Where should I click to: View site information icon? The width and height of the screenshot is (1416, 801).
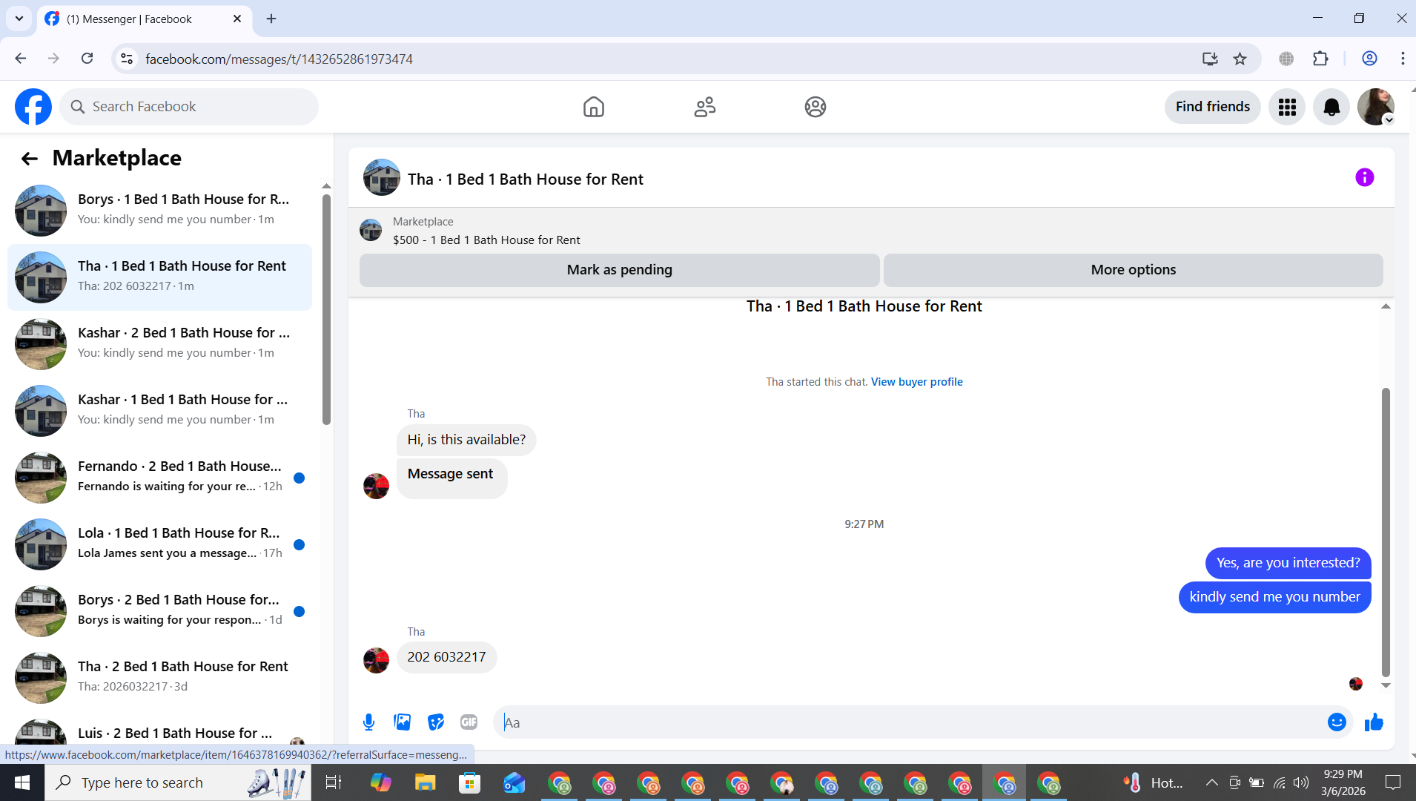(x=127, y=59)
